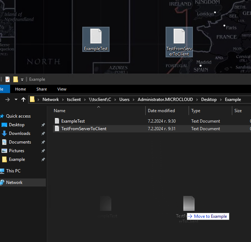Click the Example yellow folder icon in sidebar
Image resolution: width=251 pixels, height=242 pixels.
pos(4,159)
